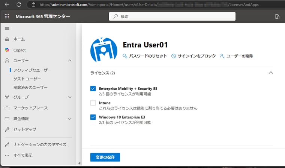Click the browser address bar URL
Screen dimensions: 285x168
point(149,4)
